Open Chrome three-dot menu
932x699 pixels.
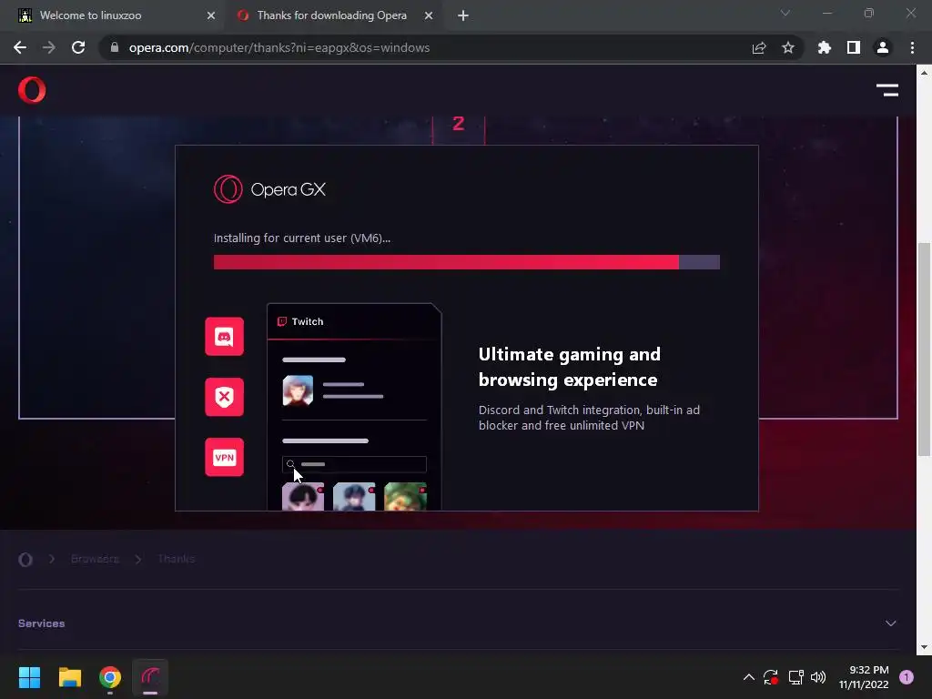(x=912, y=47)
